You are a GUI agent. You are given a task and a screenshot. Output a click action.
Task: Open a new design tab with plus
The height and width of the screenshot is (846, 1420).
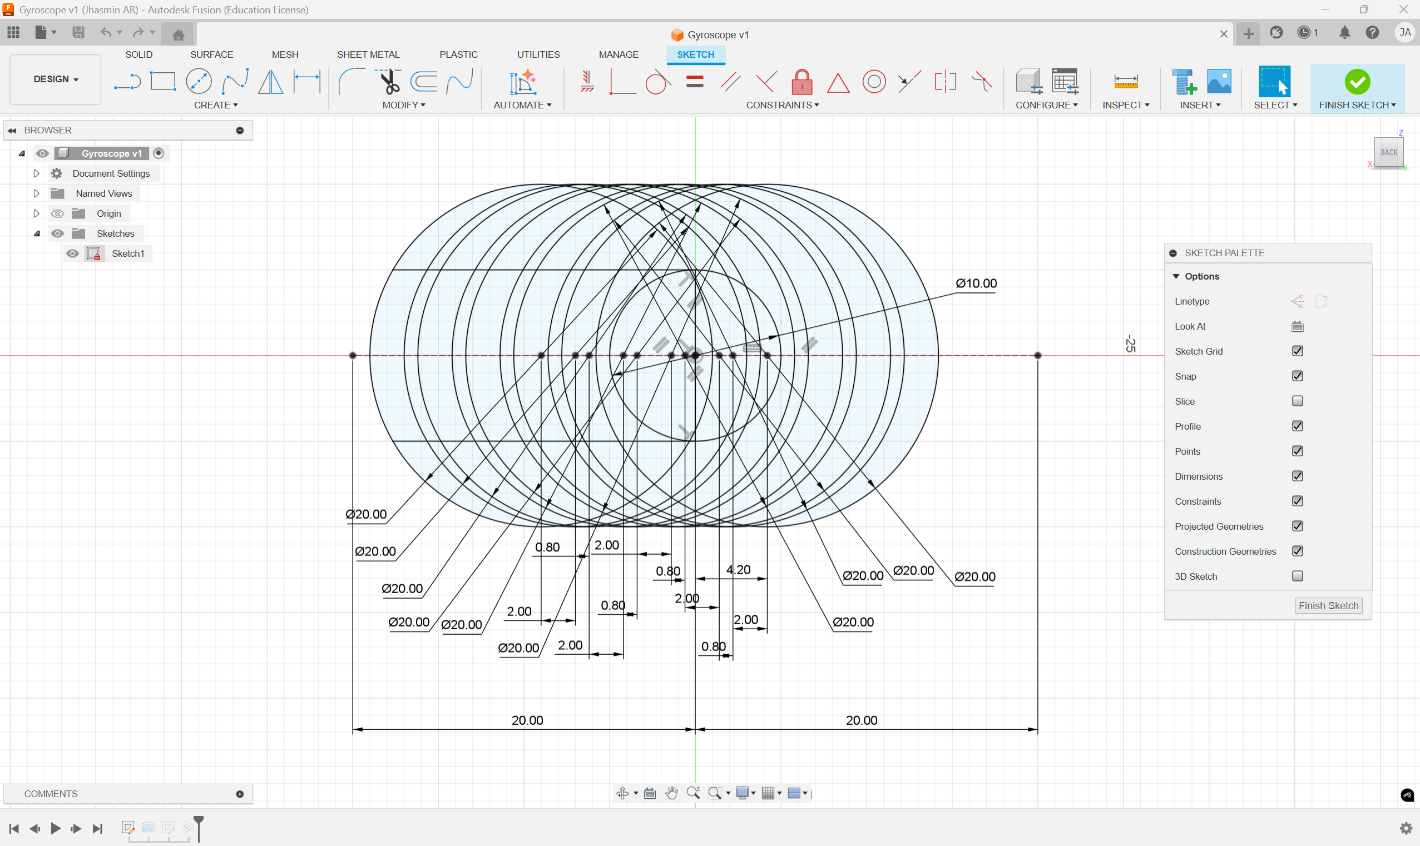pyautogui.click(x=1248, y=34)
